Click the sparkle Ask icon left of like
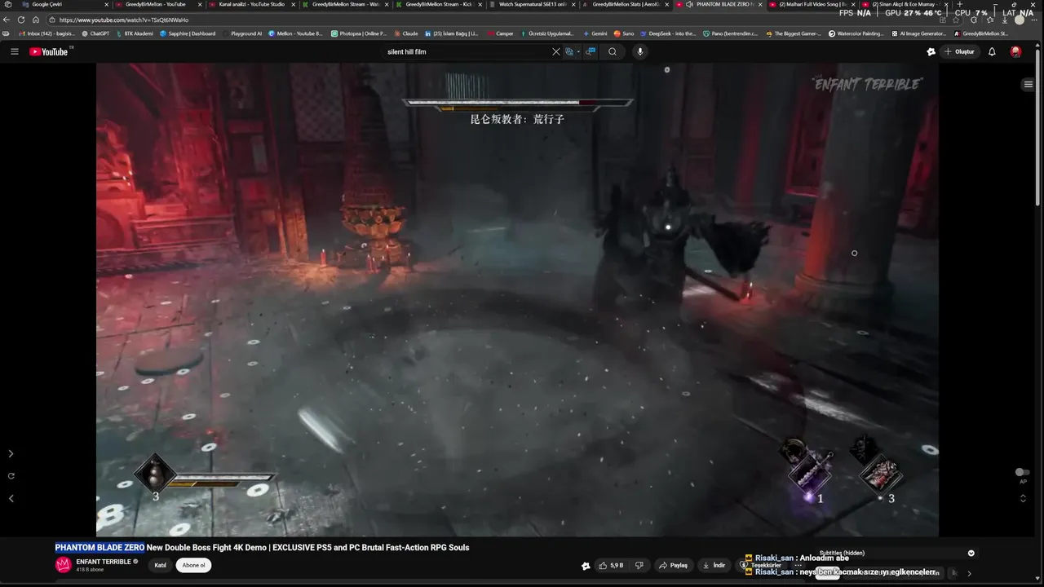The height and width of the screenshot is (587, 1044). click(586, 565)
